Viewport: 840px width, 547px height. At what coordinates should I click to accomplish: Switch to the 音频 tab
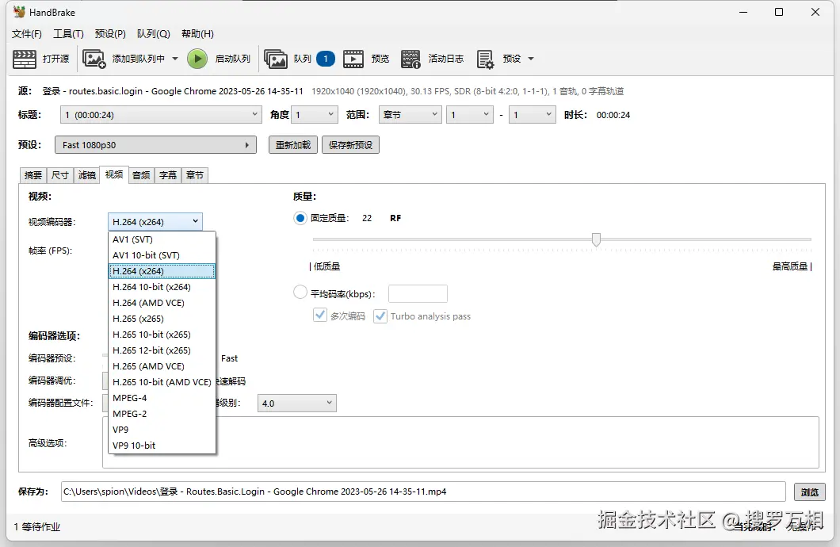tap(141, 175)
